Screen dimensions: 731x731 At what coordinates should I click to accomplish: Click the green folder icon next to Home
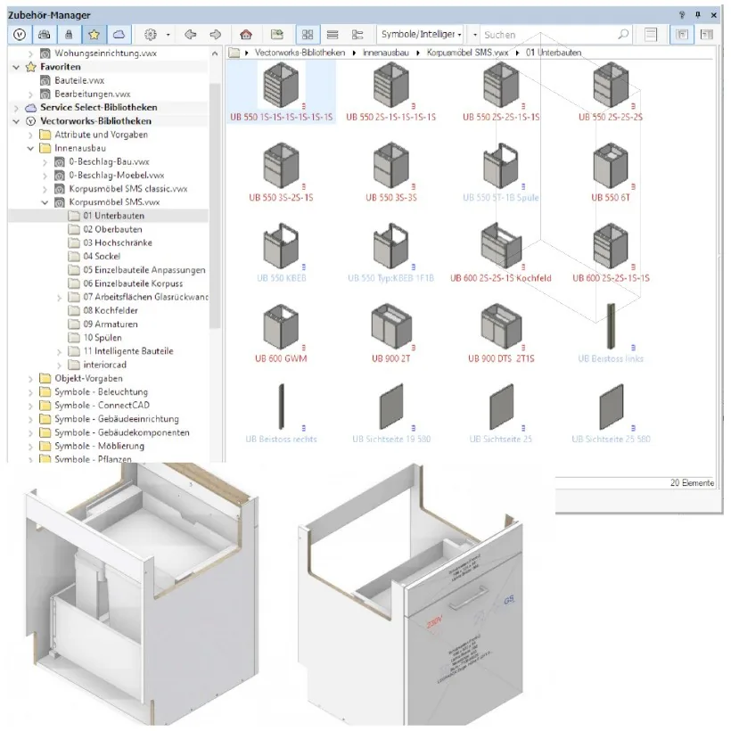pyautogui.click(x=277, y=35)
